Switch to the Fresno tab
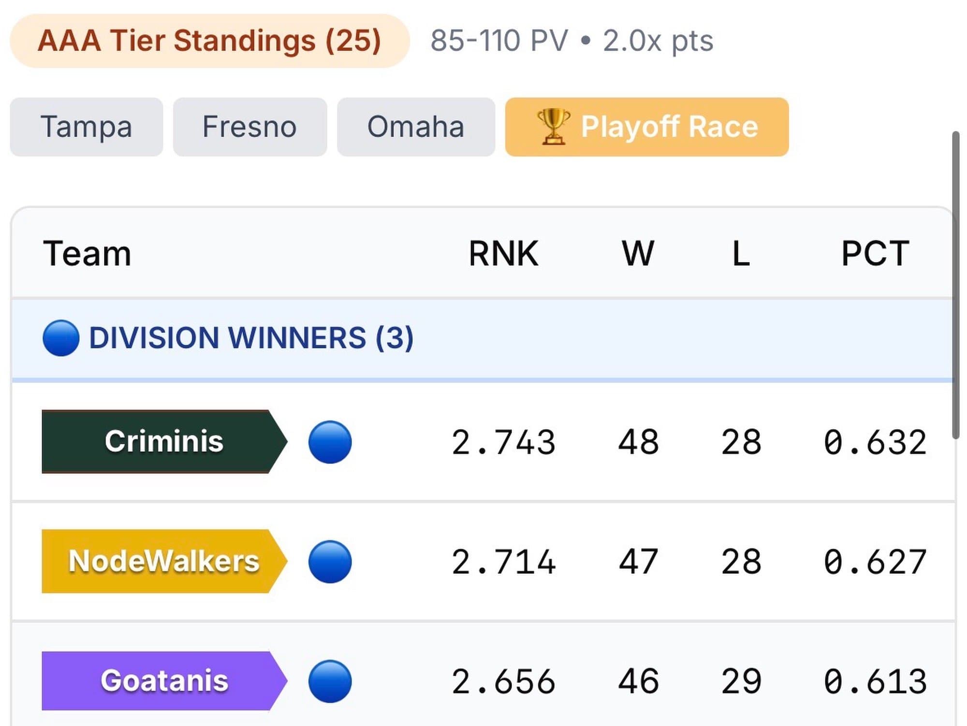The image size is (967, 726). click(x=249, y=127)
